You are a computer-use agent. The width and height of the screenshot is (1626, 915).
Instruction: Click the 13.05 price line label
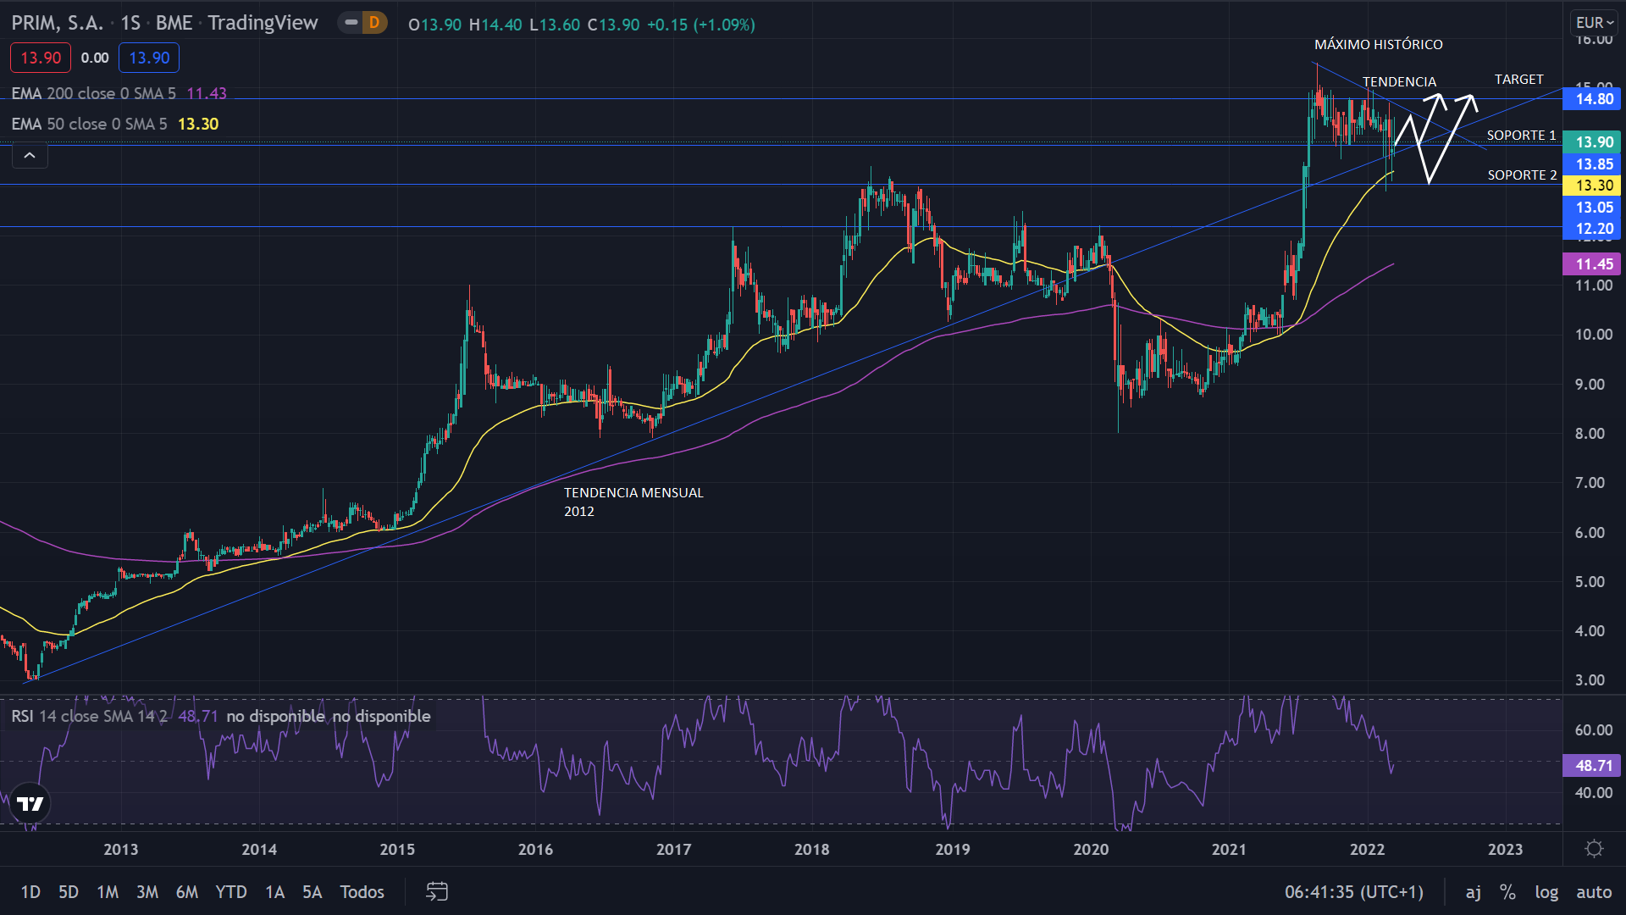coord(1591,208)
